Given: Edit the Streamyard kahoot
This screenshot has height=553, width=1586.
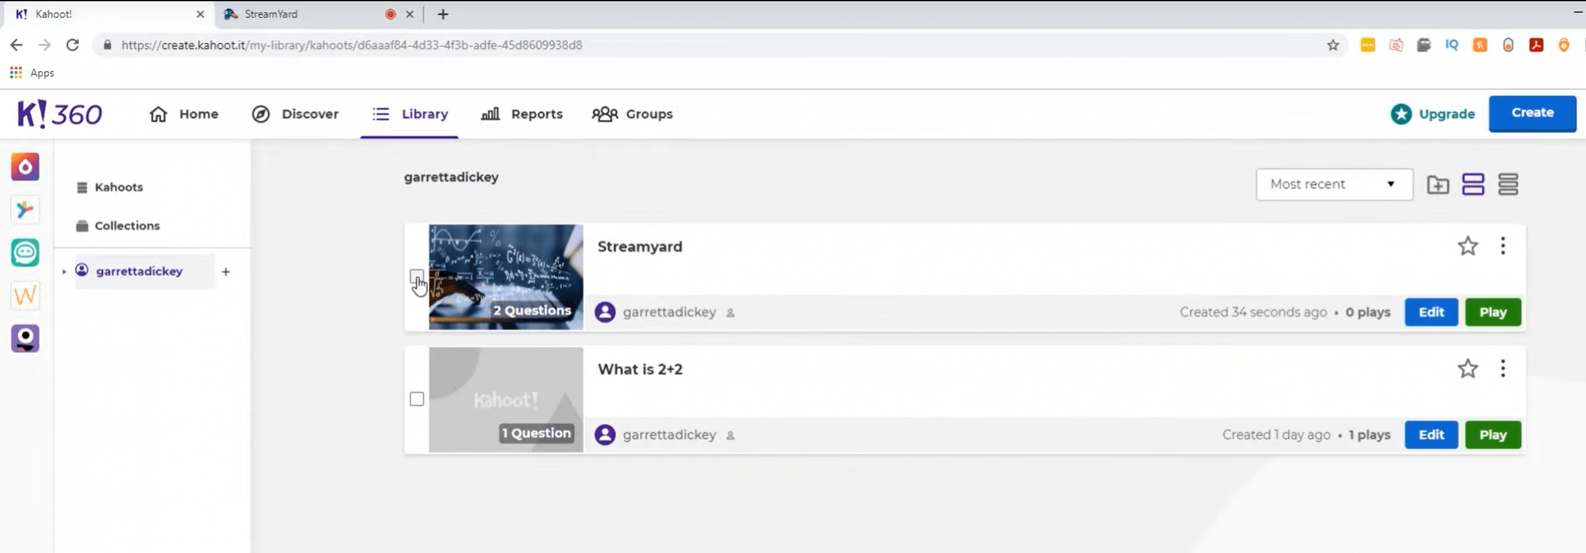Looking at the screenshot, I should 1431,312.
